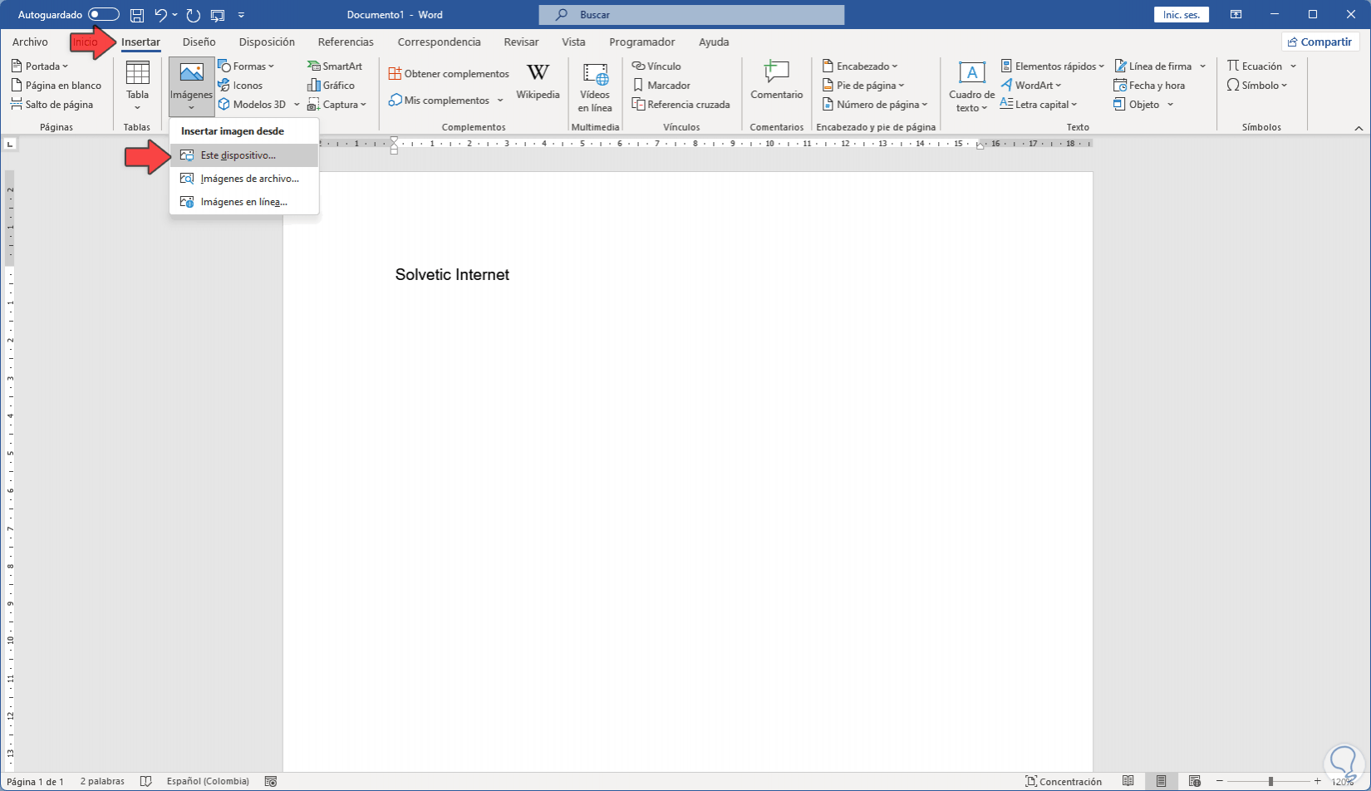The height and width of the screenshot is (791, 1371).
Task: Add a Comentario to the document
Action: [x=776, y=81]
